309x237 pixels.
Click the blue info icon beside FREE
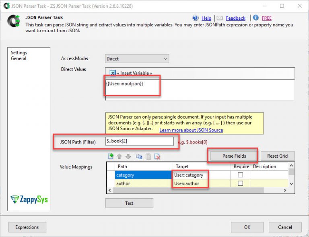(x=256, y=18)
